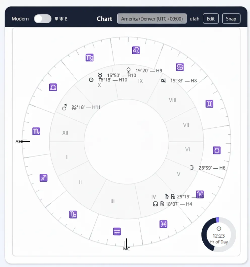Image resolution: width=250 pixels, height=267 pixels.
Task: Click the Capricorn sign icon
Action: [73, 214]
